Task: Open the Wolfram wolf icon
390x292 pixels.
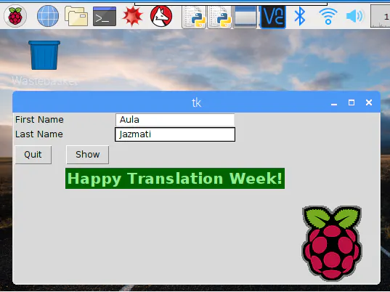Action: pos(161,17)
